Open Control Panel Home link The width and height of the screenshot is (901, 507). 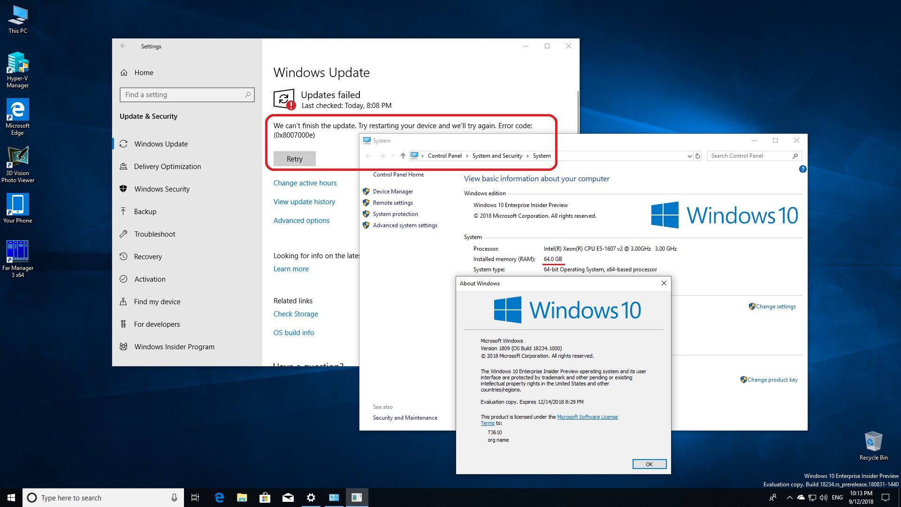pos(398,175)
